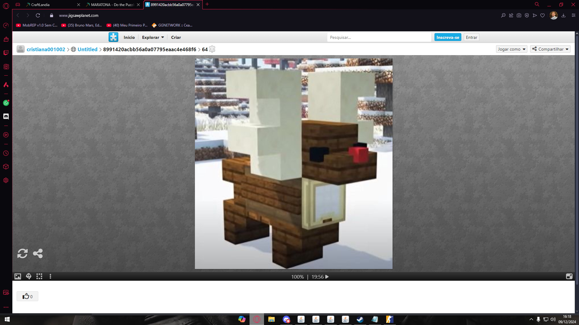Arrange pieces with the grid icon

[x=39, y=276]
